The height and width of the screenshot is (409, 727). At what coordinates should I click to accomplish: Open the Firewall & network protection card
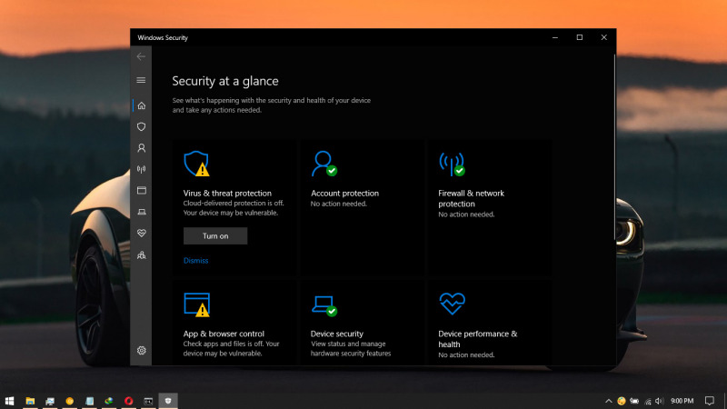489,208
